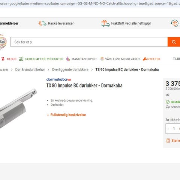The image size is (180, 180).
Task: Click the returns box icon
Action: 174,23
